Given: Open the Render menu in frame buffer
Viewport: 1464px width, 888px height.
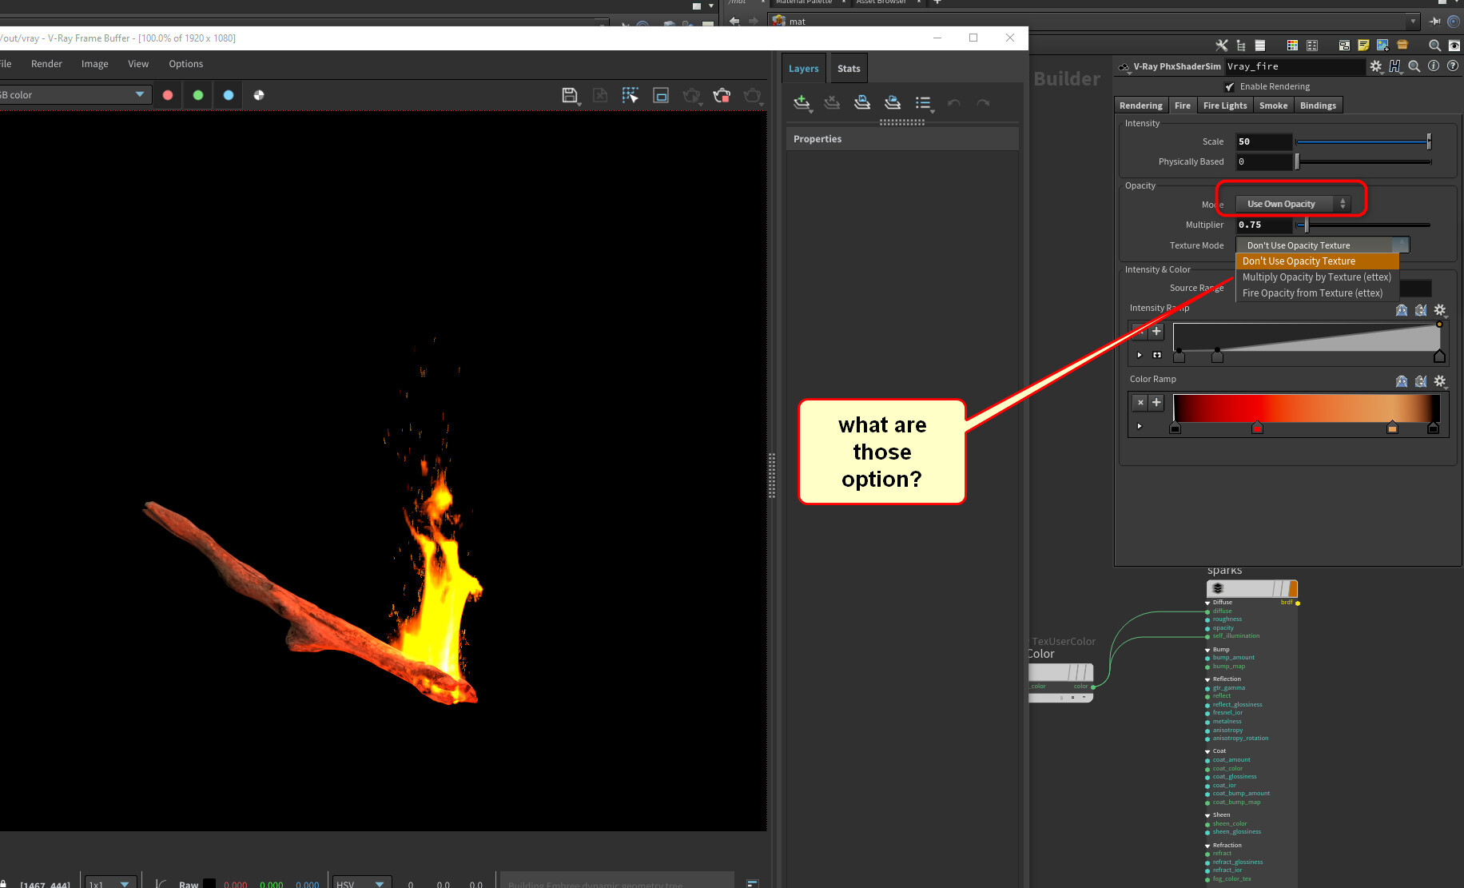Looking at the screenshot, I should (x=46, y=64).
